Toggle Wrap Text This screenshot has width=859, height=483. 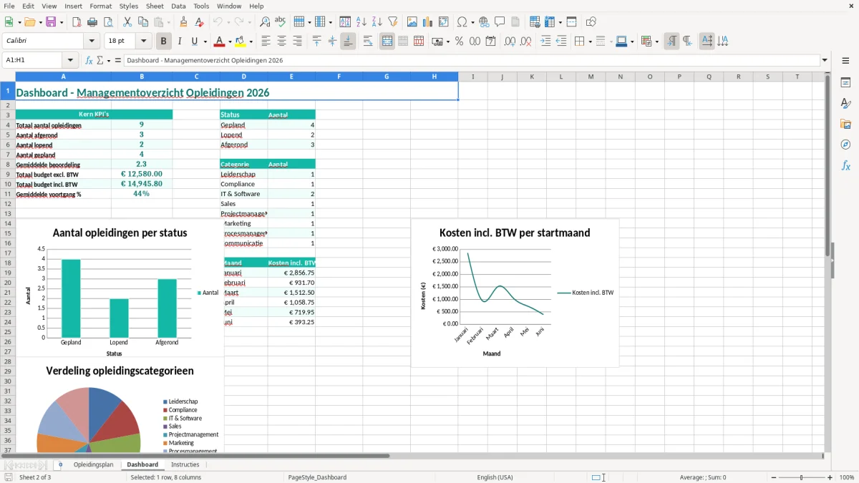368,42
